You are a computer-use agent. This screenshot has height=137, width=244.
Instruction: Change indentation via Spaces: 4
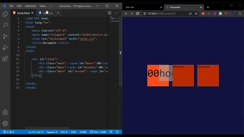[x=52, y=132]
